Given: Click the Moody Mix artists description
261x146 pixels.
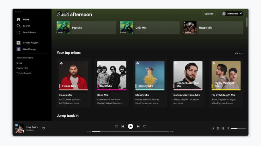Looking at the screenshot, I should 147,101.
